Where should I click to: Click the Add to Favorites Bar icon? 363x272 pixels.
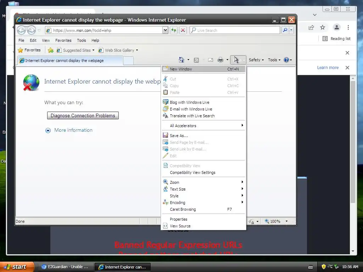point(50,50)
